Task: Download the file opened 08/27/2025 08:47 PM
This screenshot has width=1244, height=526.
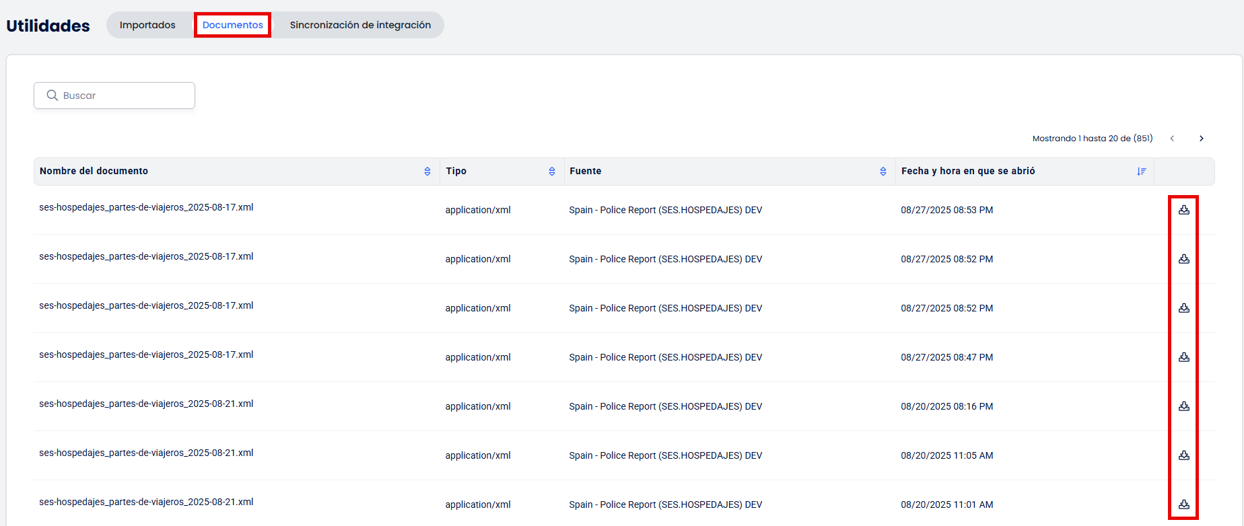Action: pos(1183,357)
